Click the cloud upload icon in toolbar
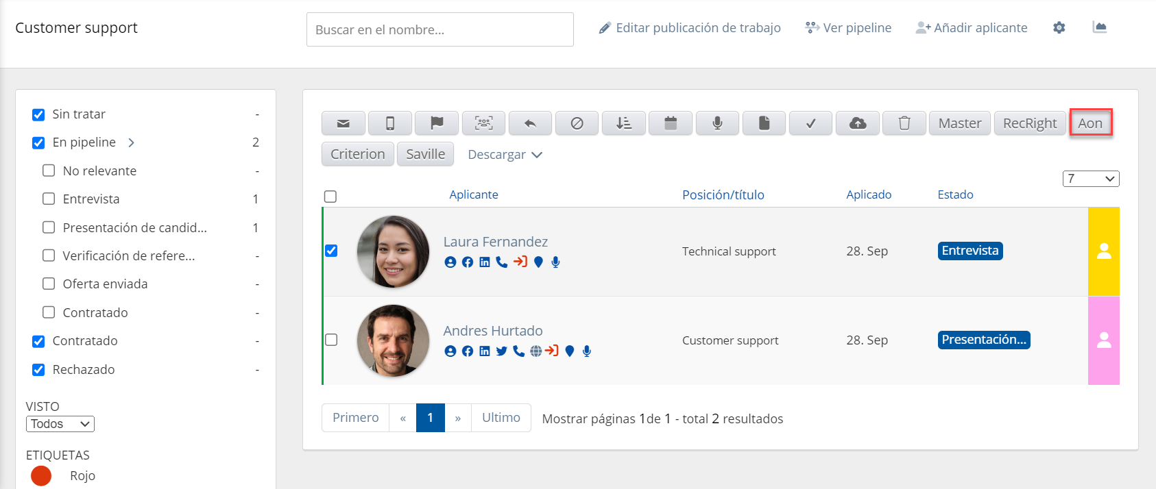The height and width of the screenshot is (489, 1156). coord(858,123)
